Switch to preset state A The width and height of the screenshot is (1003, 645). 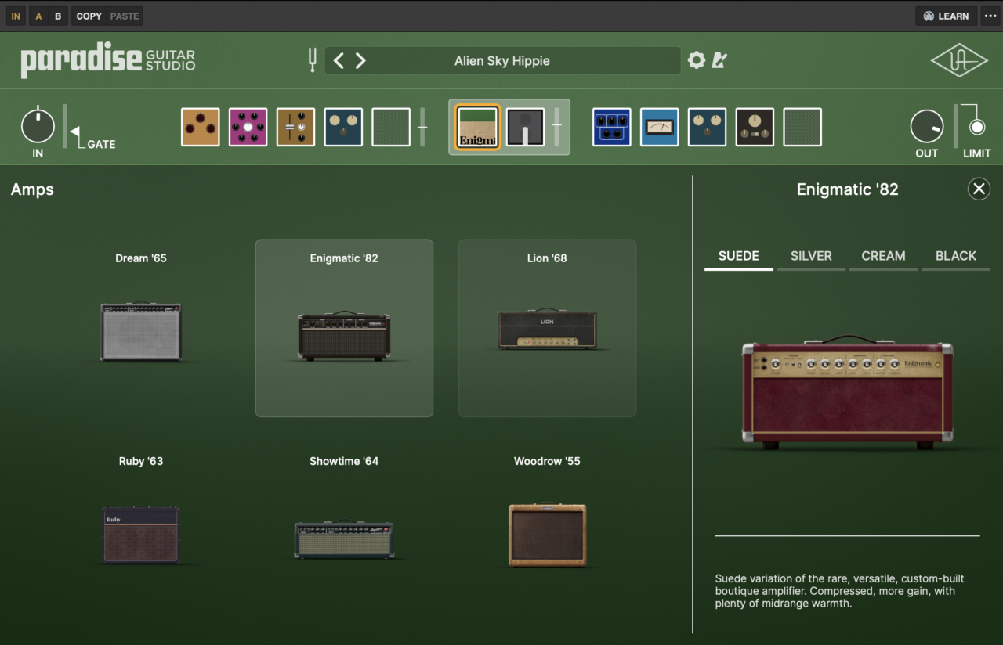pos(38,16)
